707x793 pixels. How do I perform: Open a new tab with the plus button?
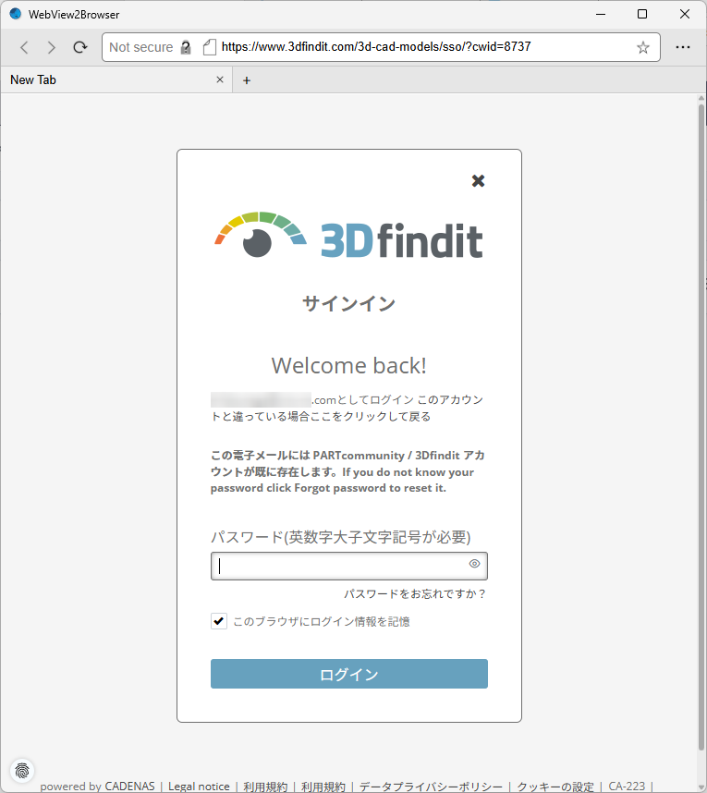point(247,80)
